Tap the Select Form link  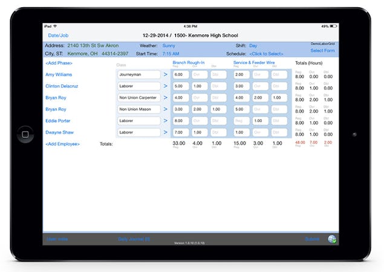(x=322, y=50)
